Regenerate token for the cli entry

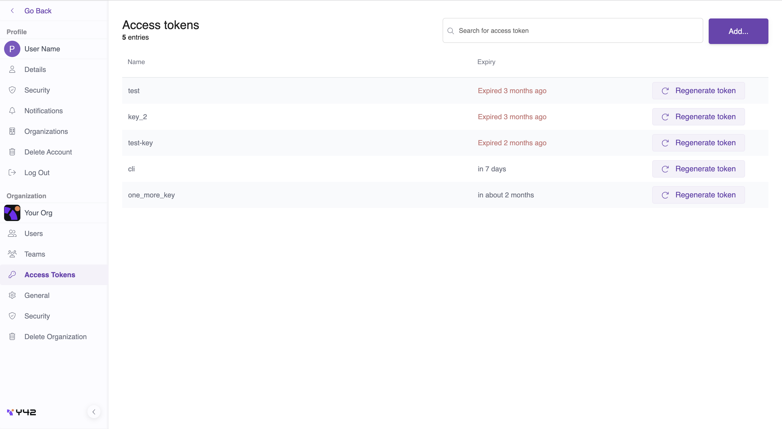[x=698, y=169]
